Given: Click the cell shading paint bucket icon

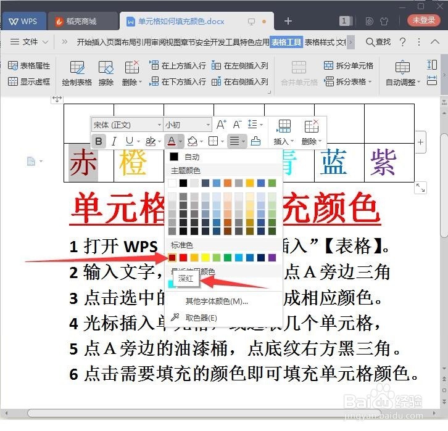Looking at the screenshot, I should (x=192, y=141).
